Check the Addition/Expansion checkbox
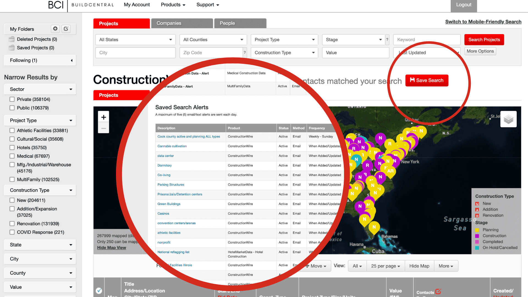The height and width of the screenshot is (297, 528). click(12, 209)
